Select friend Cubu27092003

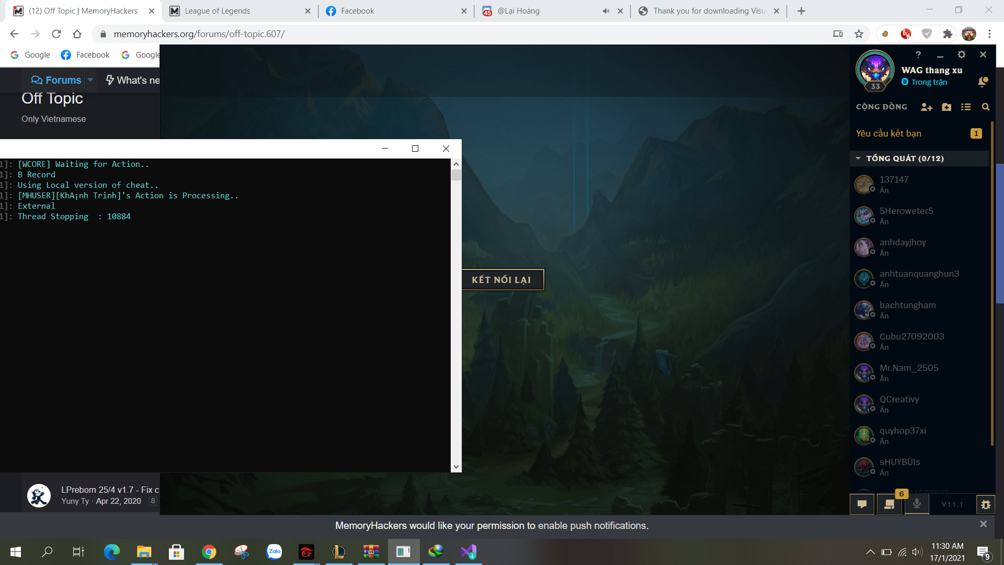coord(919,341)
